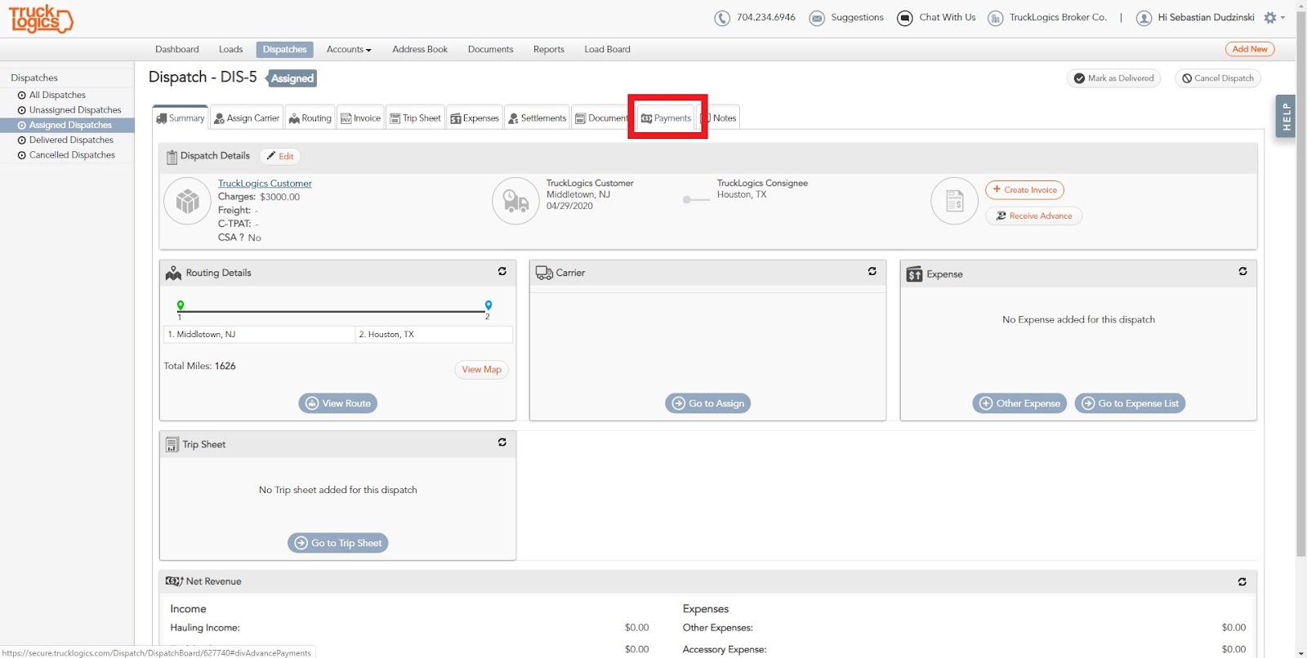Screen dimensions: 1307x658
Task: Open the Loads menu item
Action: [x=231, y=50]
